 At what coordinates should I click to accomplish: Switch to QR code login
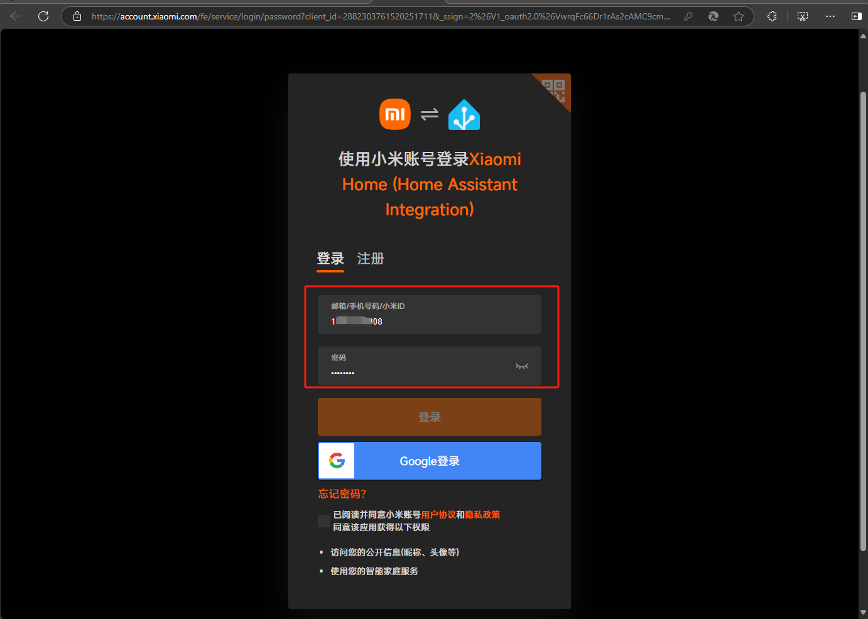[x=555, y=89]
